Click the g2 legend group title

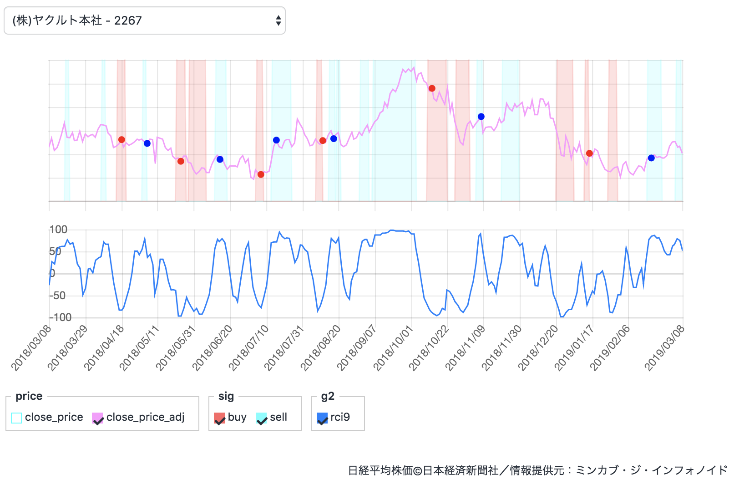(x=328, y=396)
